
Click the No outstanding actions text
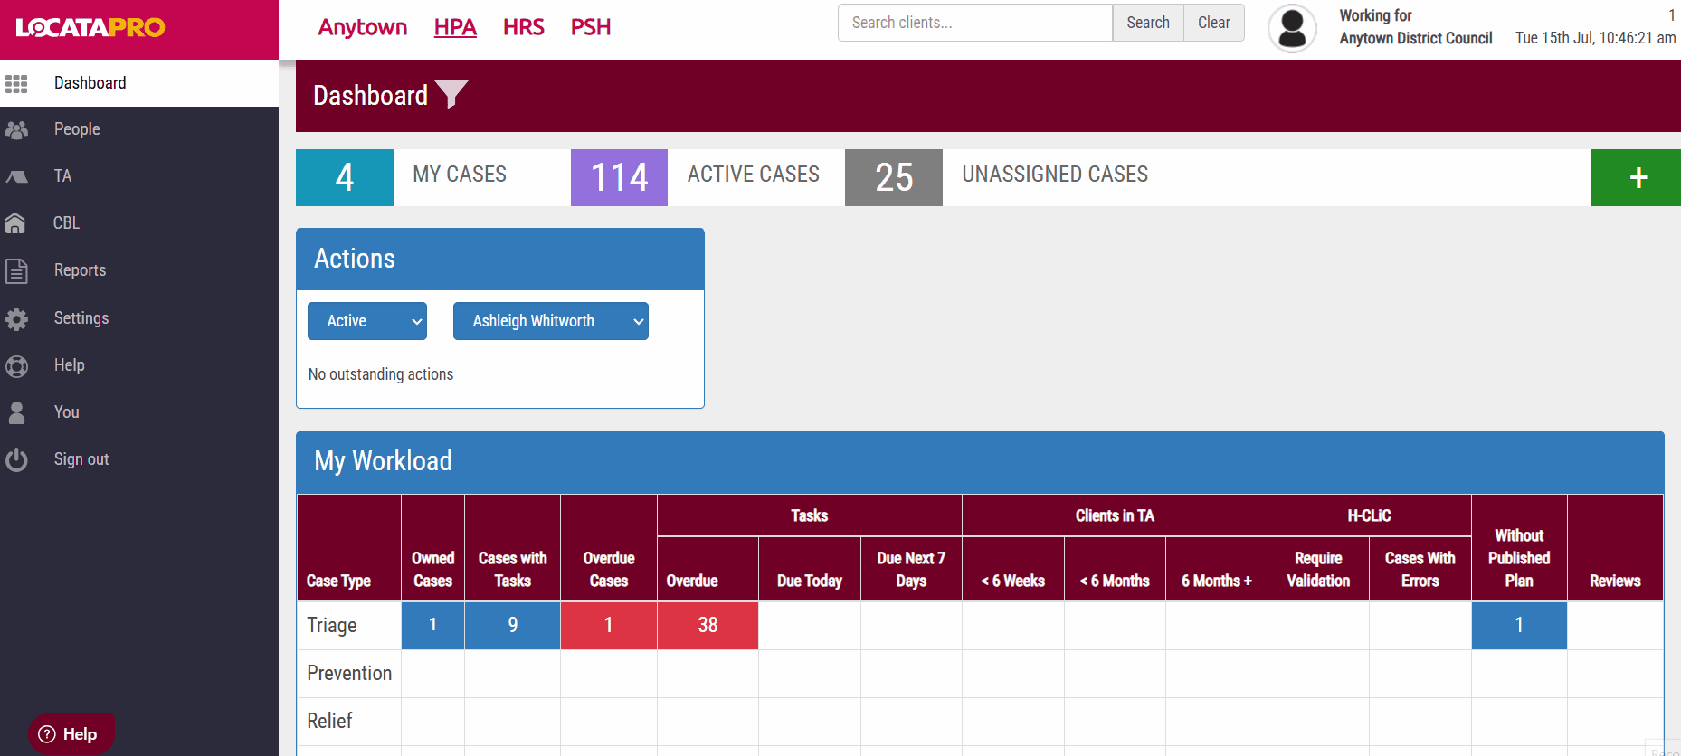coord(381,374)
